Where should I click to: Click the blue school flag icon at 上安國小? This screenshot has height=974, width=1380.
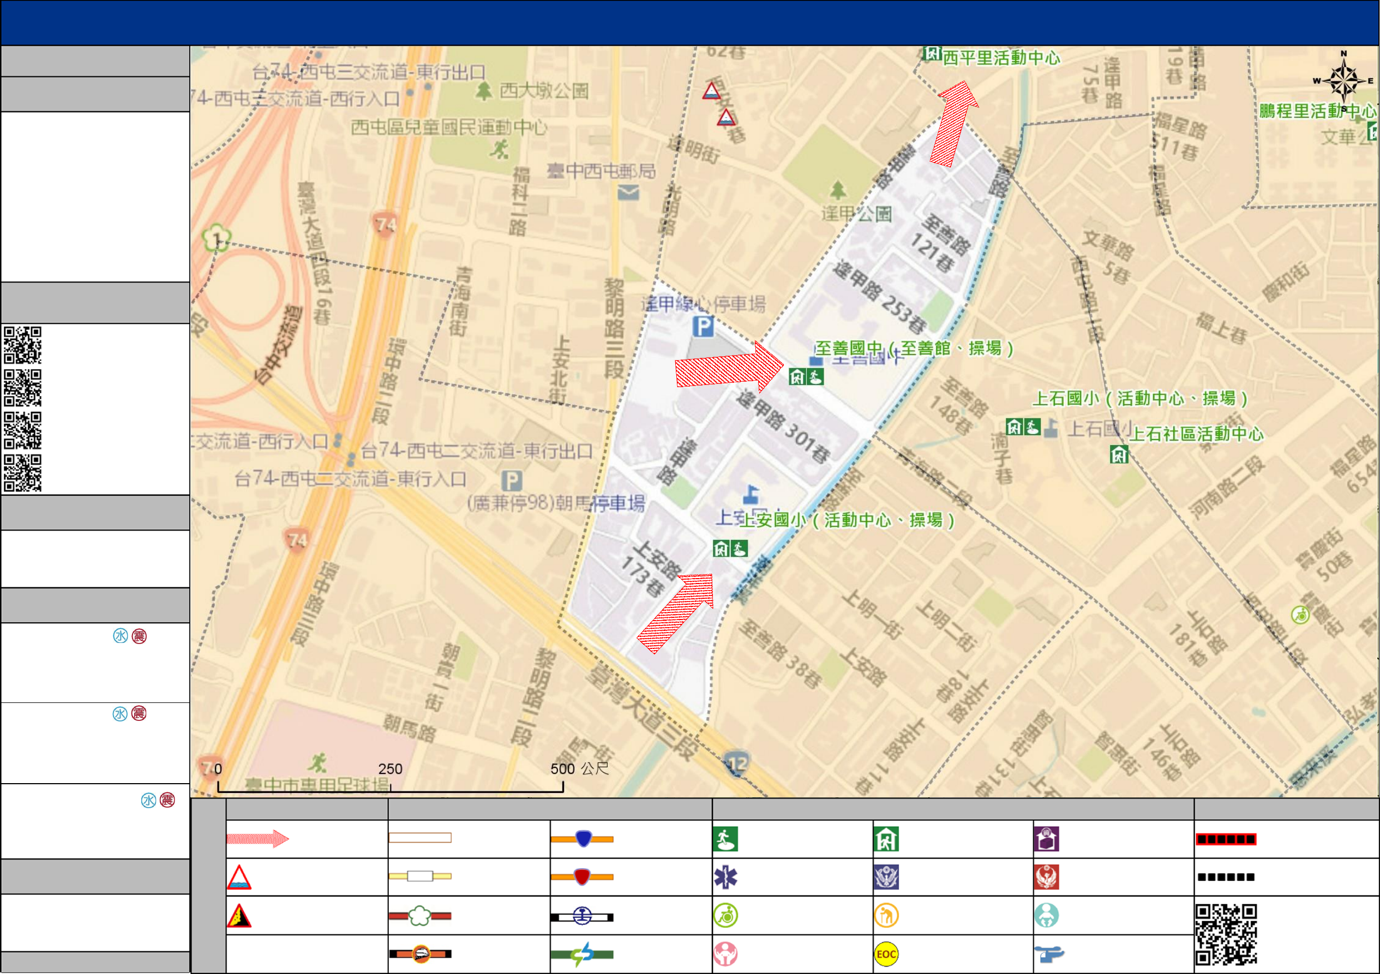click(x=751, y=495)
